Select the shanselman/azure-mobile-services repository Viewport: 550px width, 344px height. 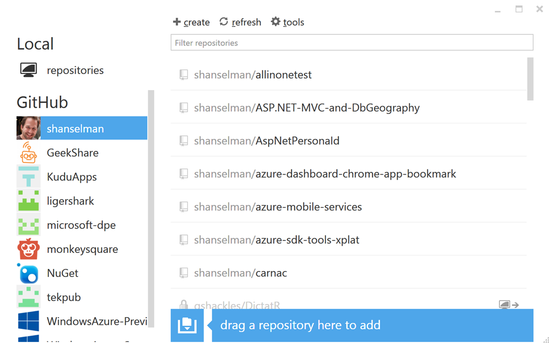click(308, 207)
